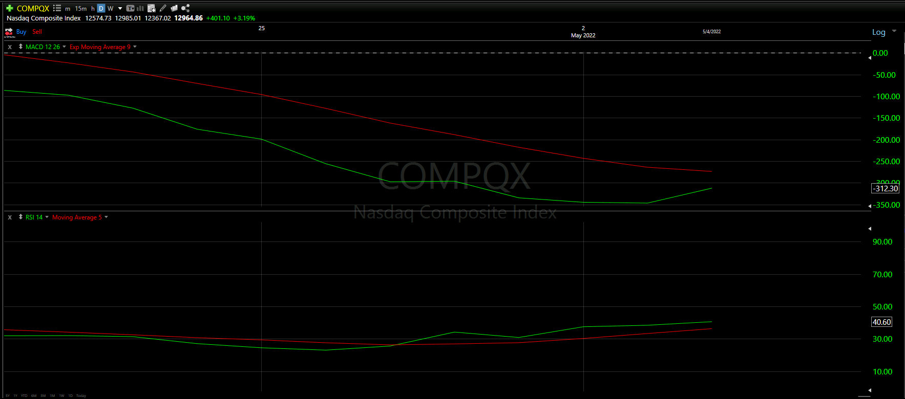Set chart range to 1W

coord(61,395)
